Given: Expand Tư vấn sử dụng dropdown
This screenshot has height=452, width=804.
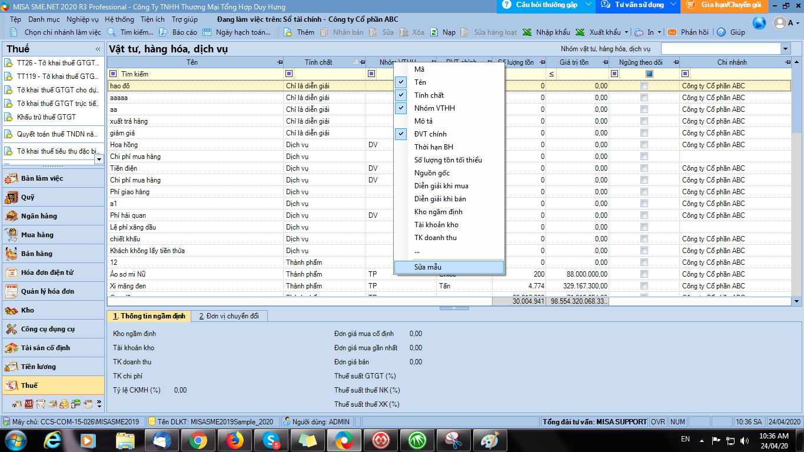Looking at the screenshot, I should [x=673, y=5].
